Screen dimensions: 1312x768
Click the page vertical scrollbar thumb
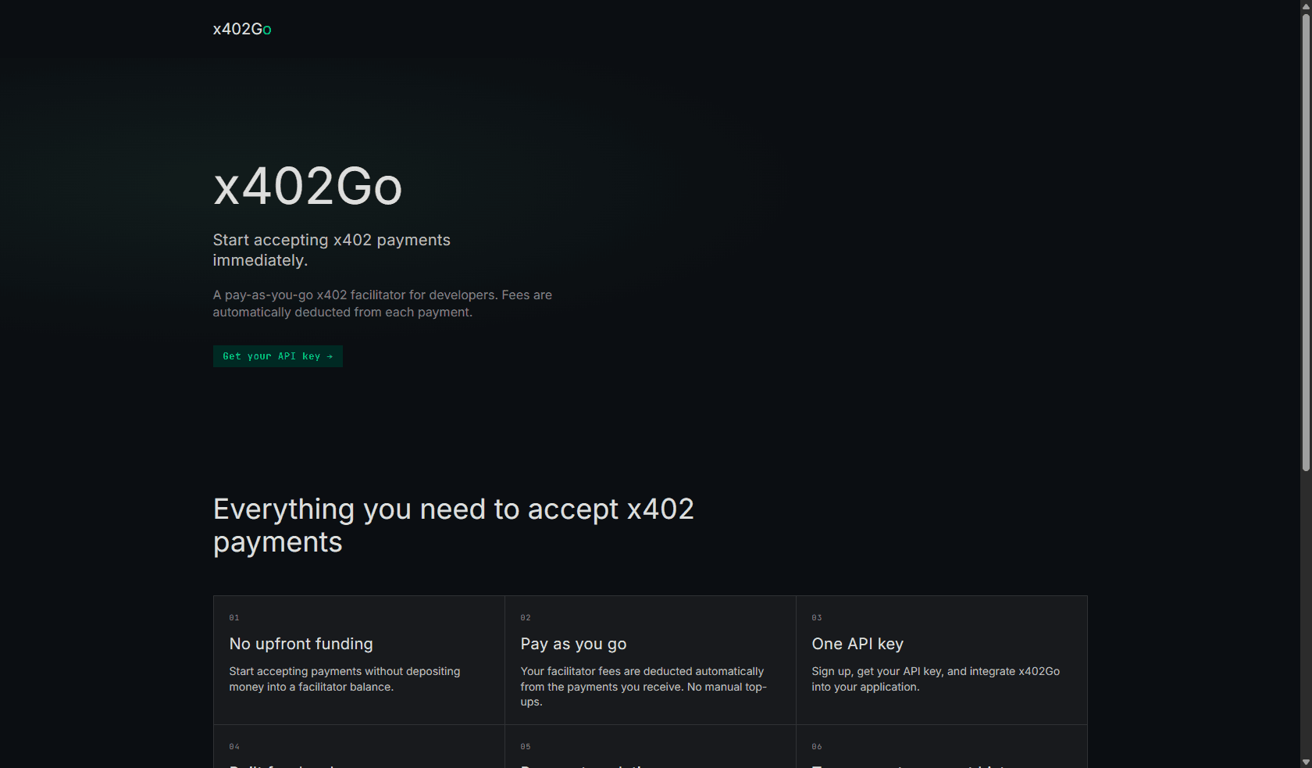(x=1306, y=242)
